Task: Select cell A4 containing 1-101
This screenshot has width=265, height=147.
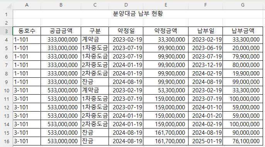Action: coord(27,40)
